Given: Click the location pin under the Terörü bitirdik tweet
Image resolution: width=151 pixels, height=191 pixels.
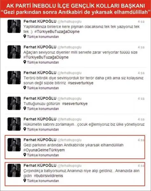Looking at the screenshot, I should (25, 88).
